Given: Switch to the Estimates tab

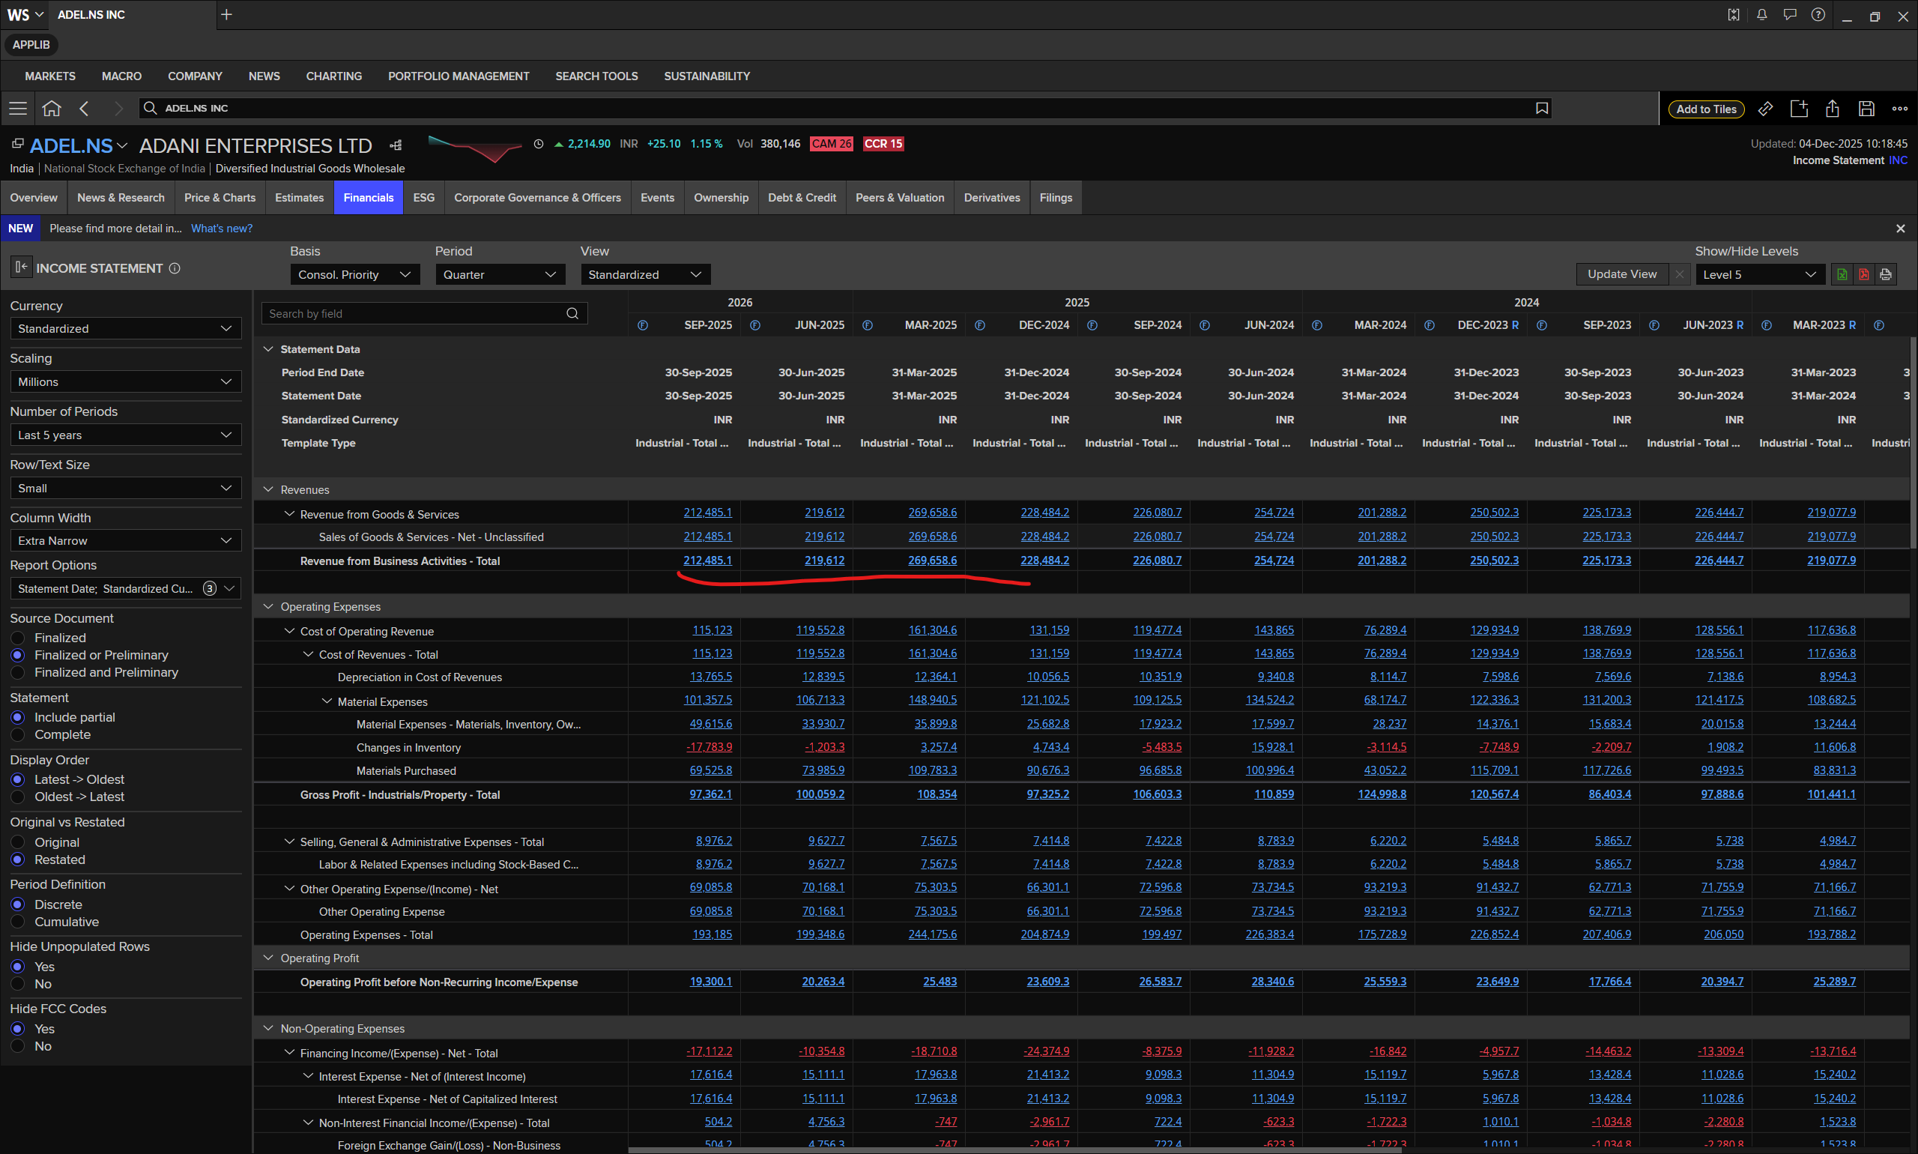Looking at the screenshot, I should [x=298, y=198].
